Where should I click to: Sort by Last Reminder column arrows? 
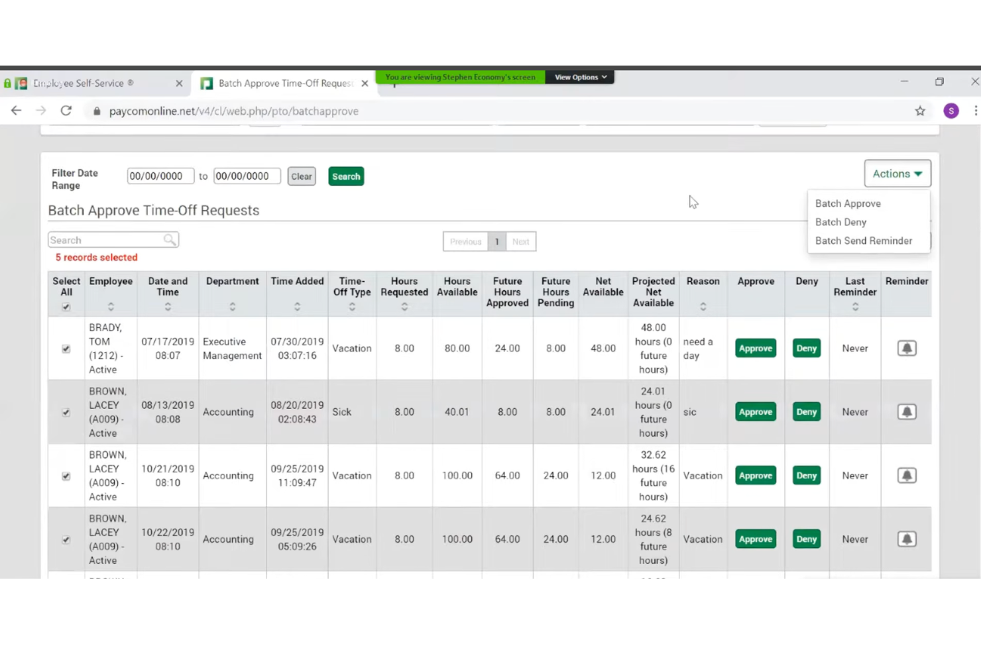[x=855, y=307]
